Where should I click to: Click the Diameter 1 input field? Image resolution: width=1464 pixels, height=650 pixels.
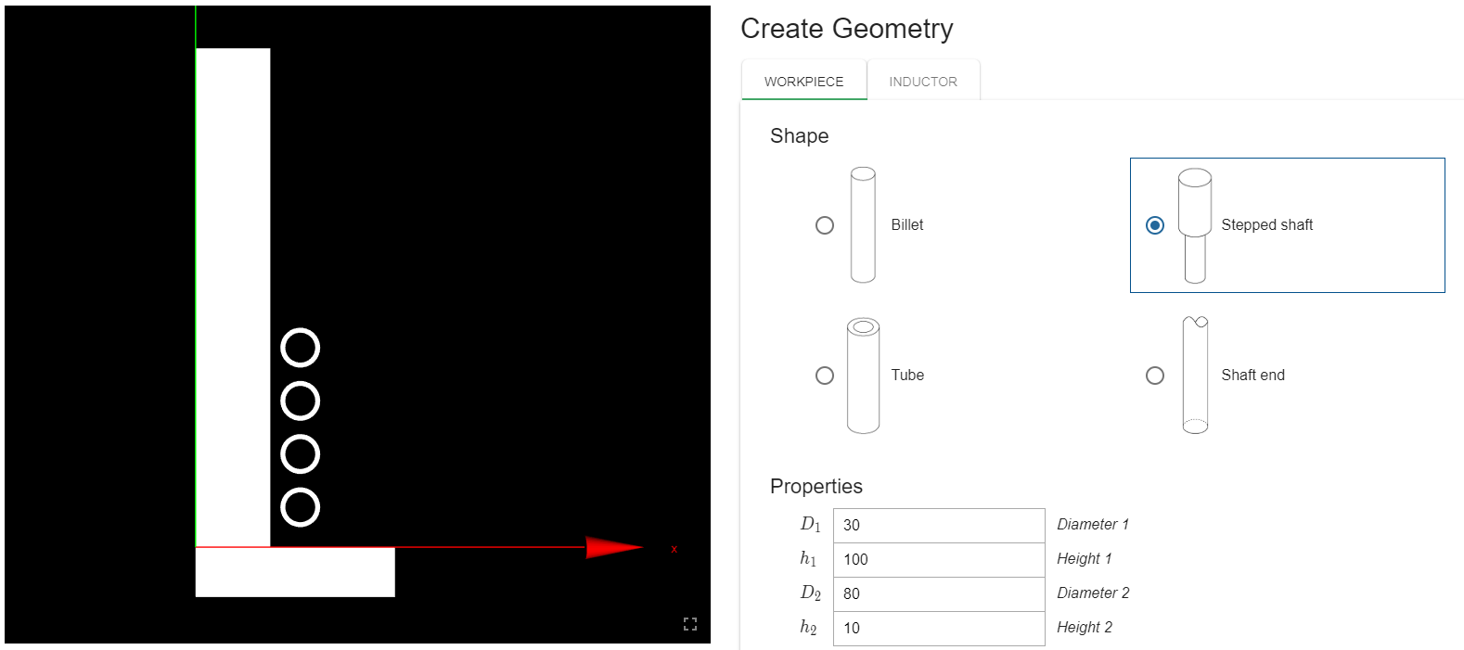coord(939,525)
